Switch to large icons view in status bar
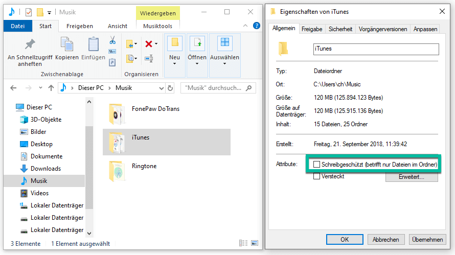This screenshot has width=455, height=255. (255, 243)
